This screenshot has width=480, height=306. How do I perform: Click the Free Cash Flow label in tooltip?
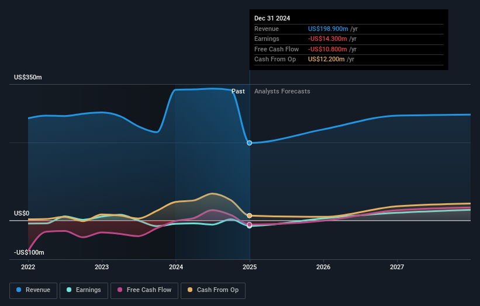[277, 49]
